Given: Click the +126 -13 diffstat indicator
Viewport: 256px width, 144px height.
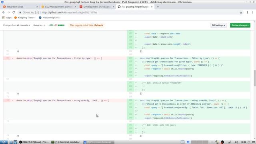Looking at the screenshot, I should coord(57,25).
